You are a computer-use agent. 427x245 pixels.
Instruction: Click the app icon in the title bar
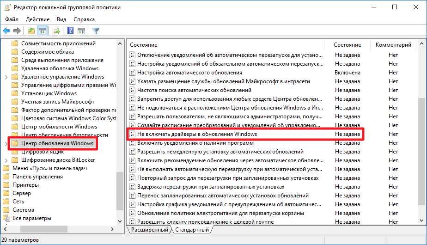pos(7,7)
